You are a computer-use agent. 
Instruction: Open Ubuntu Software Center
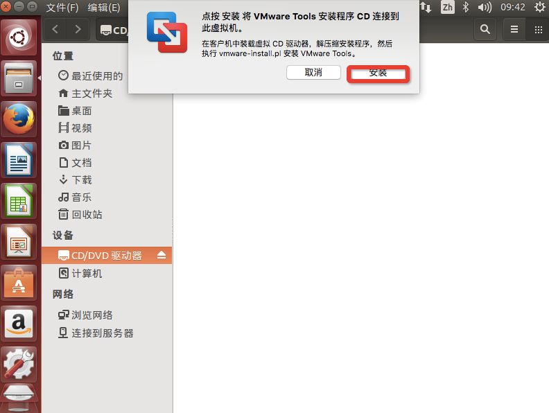point(19,283)
